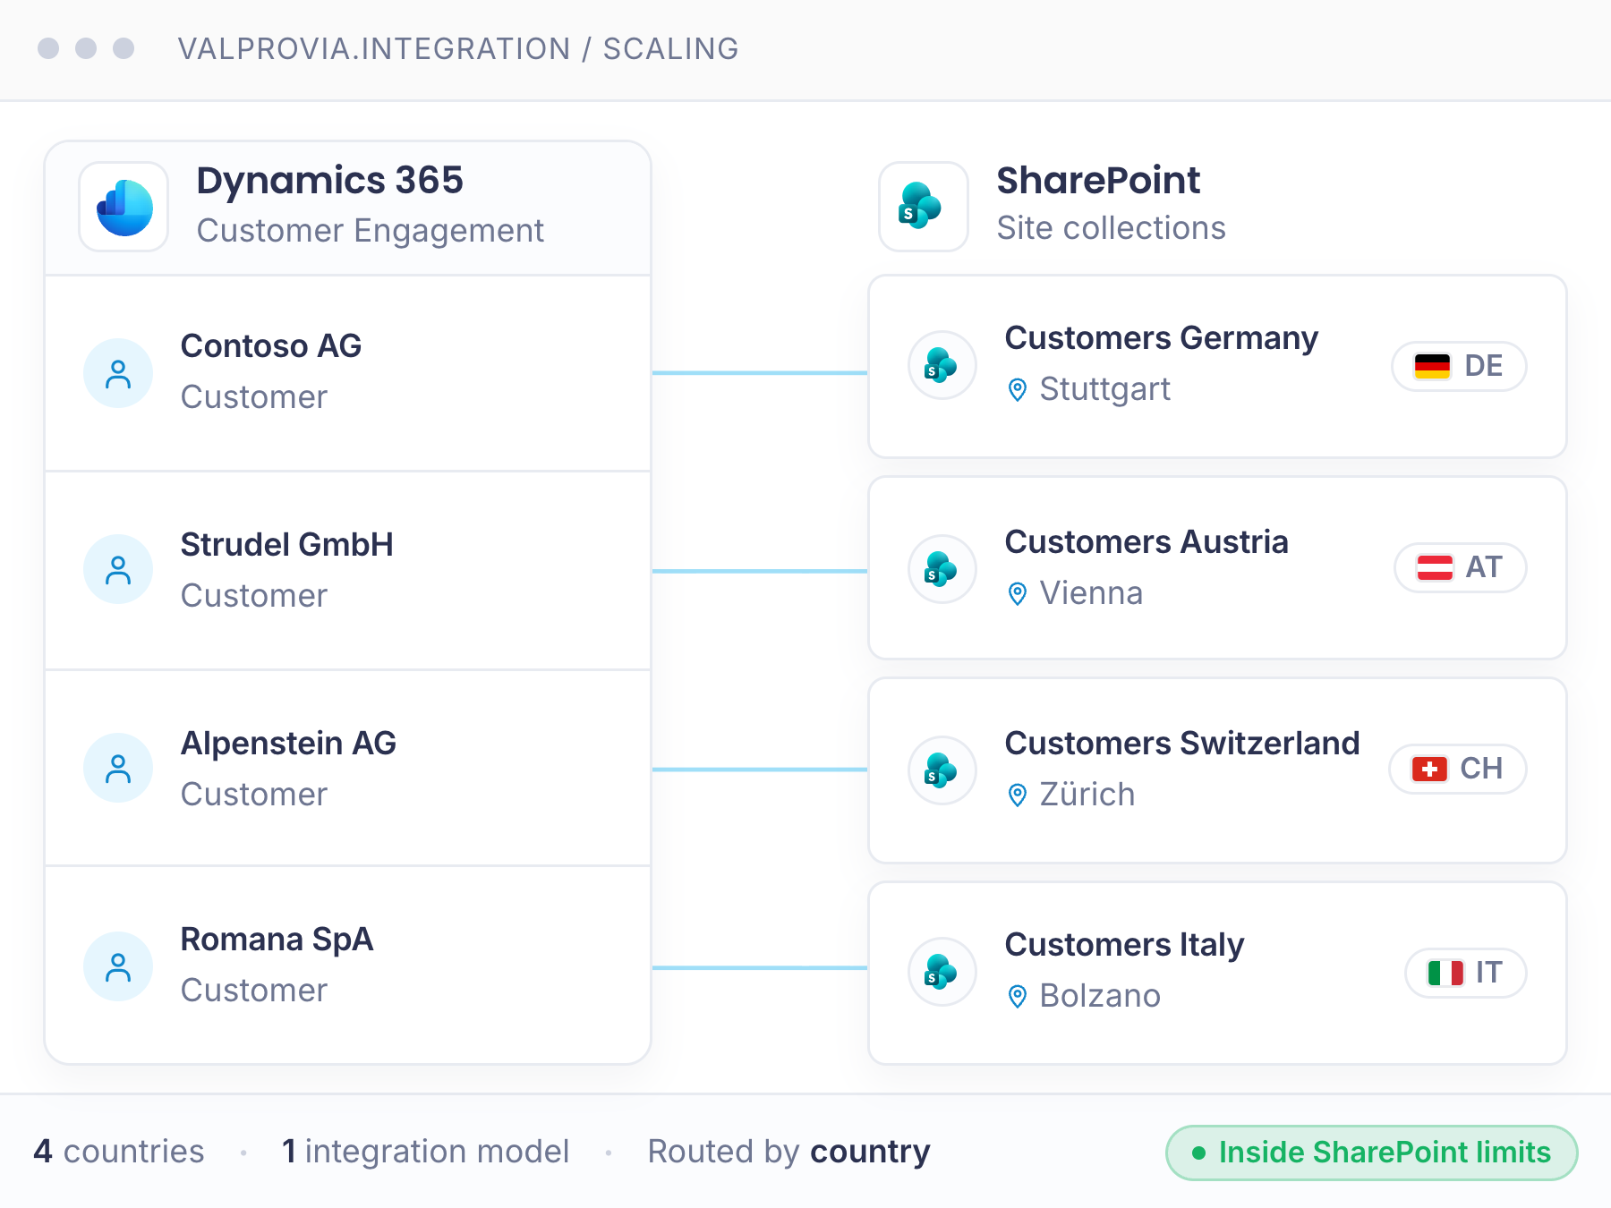
Task: Click the Dynamics 365 heading
Action: [x=330, y=181]
